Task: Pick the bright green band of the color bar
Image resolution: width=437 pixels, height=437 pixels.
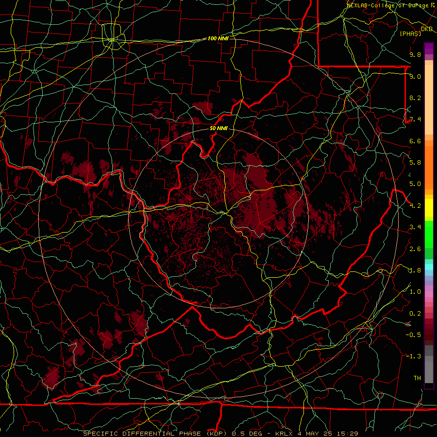Action: pos(429,234)
